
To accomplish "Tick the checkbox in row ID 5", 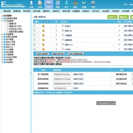I will (x=63, y=44).
